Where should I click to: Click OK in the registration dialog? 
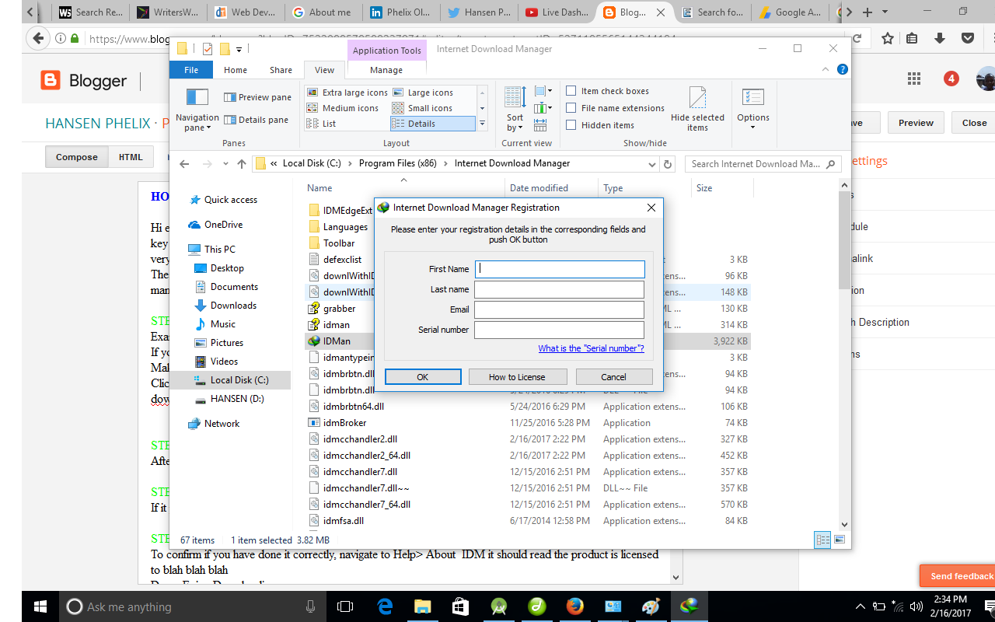coord(422,377)
